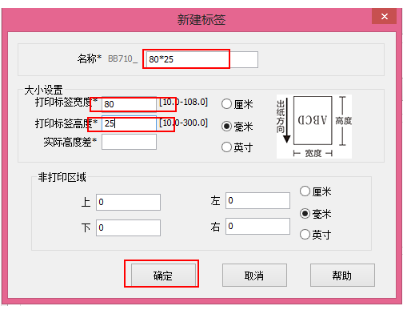Focus the 打印标签高度 height field
Image resolution: width=403 pixels, height=314 pixels.
[x=129, y=123]
